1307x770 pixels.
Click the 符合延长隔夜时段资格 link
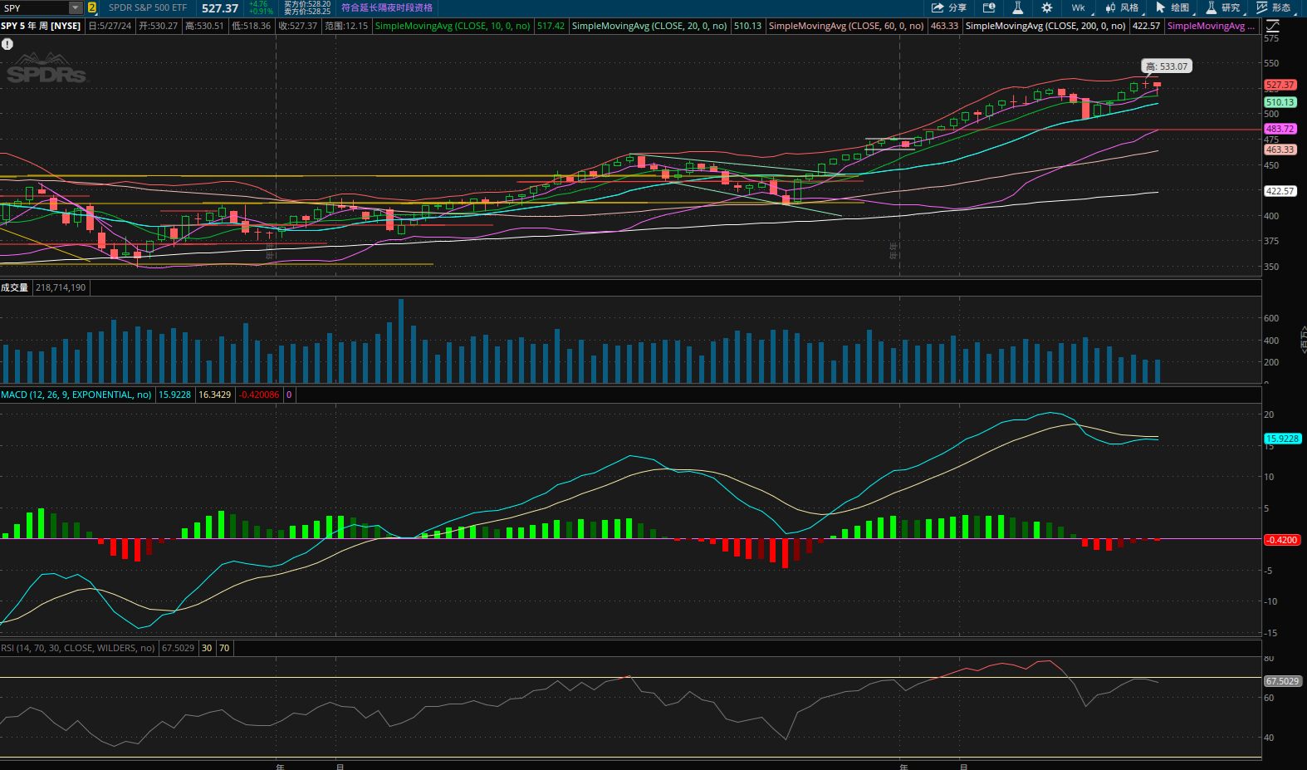[387, 7]
